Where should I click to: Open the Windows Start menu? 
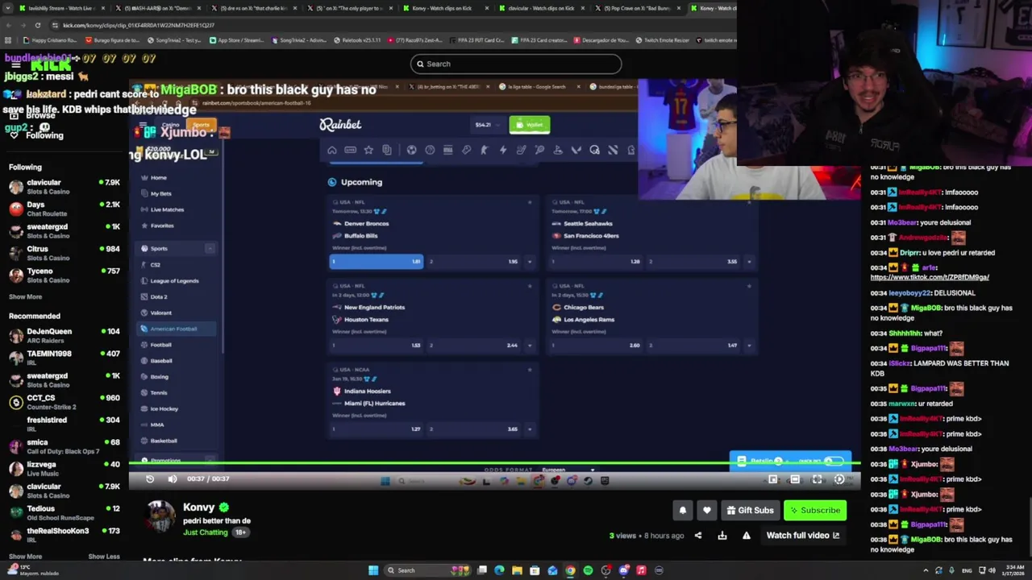point(373,570)
